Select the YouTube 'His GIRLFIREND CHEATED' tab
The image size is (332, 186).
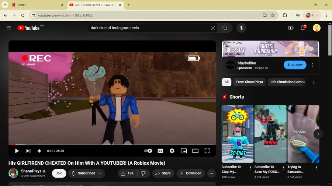[96, 5]
